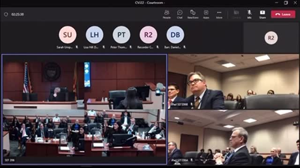Open the People panel
The image size is (300, 168).
166,14
